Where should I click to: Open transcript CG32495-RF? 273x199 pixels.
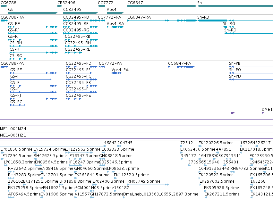76,24
